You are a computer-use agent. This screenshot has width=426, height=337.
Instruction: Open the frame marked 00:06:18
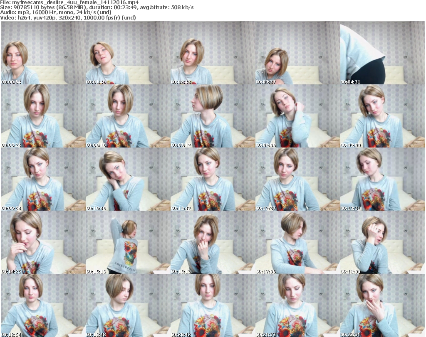128,116
